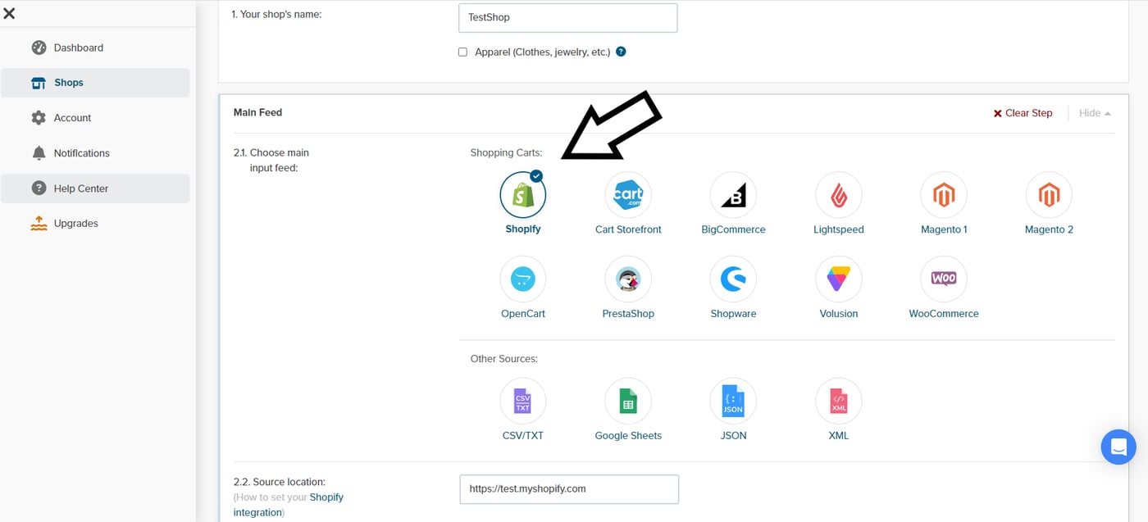
Task: Click the WooCommerce label text
Action: pyautogui.click(x=944, y=314)
